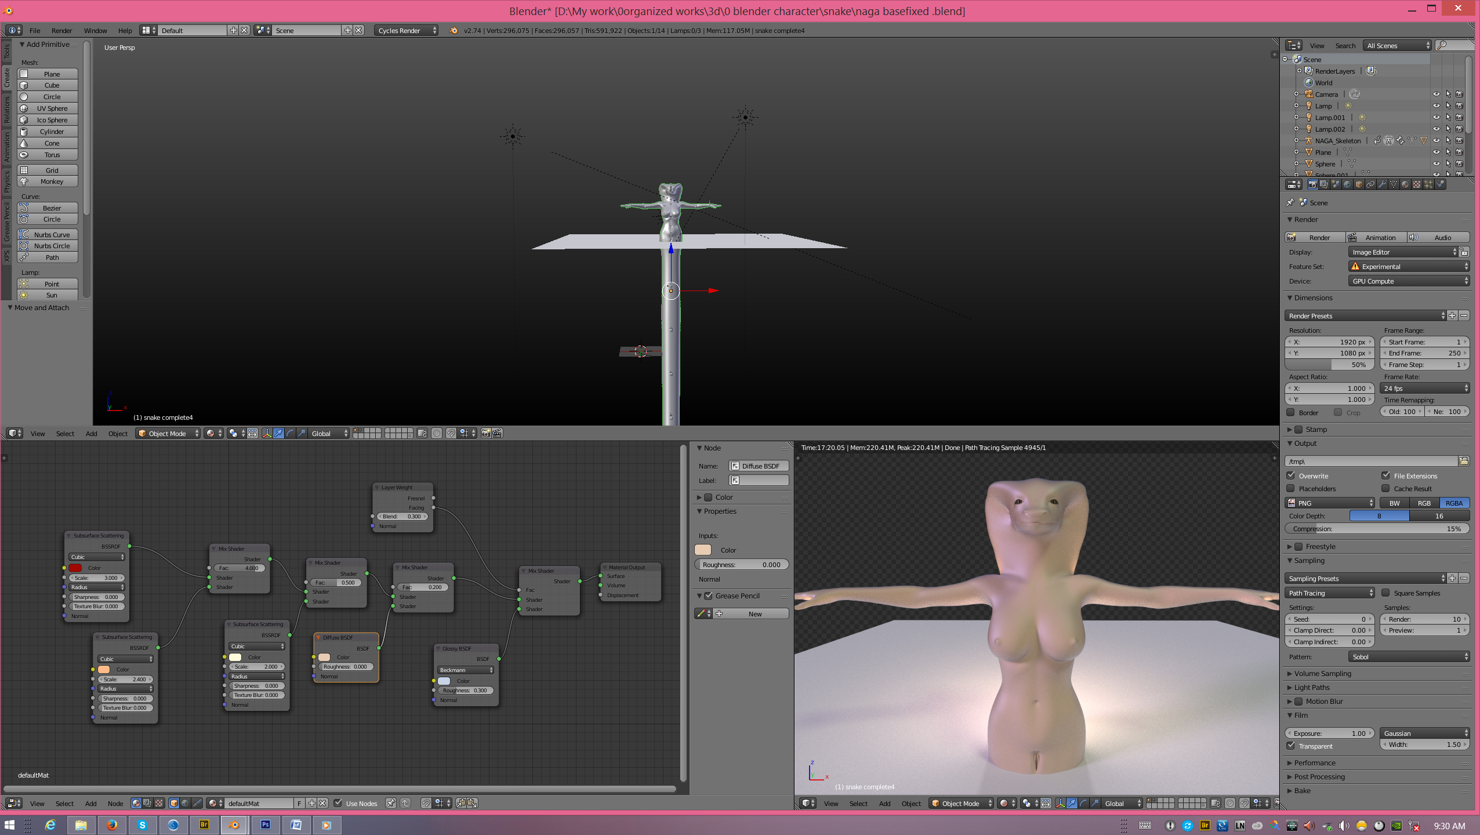Browse output folder with file icon
The image size is (1480, 835).
[1463, 461]
